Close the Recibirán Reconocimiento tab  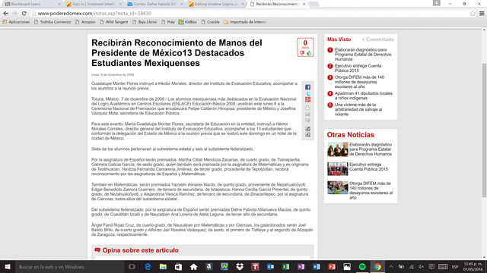(x=304, y=4)
